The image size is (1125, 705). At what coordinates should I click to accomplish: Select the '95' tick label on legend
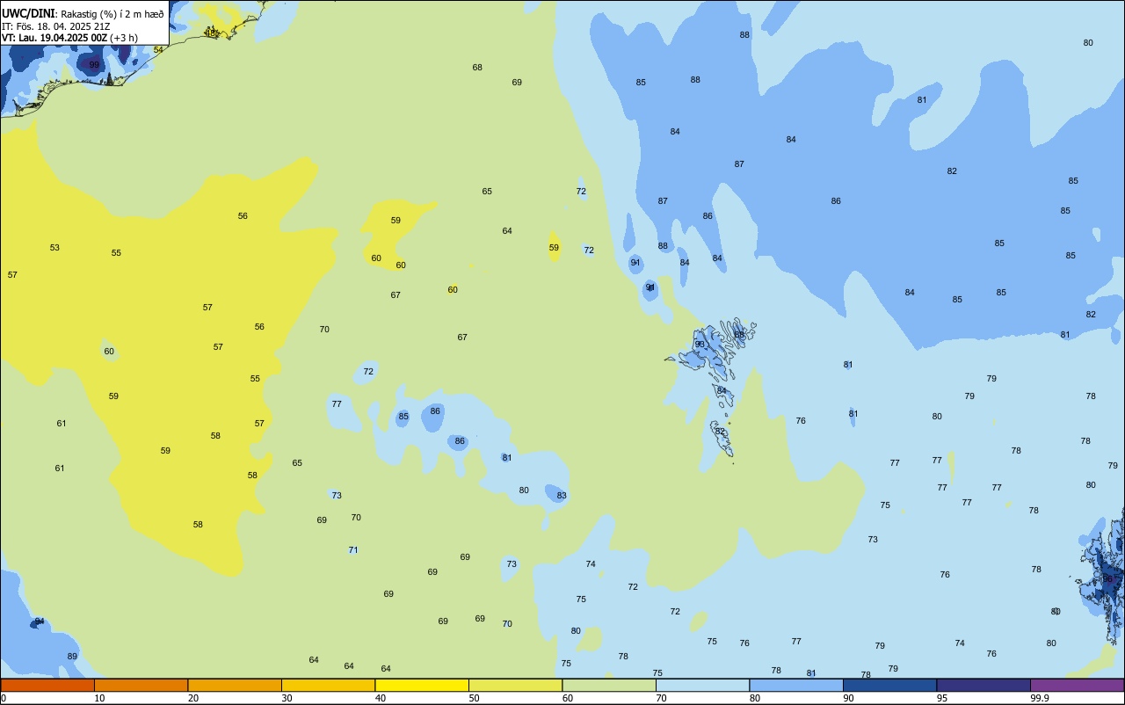[942, 698]
